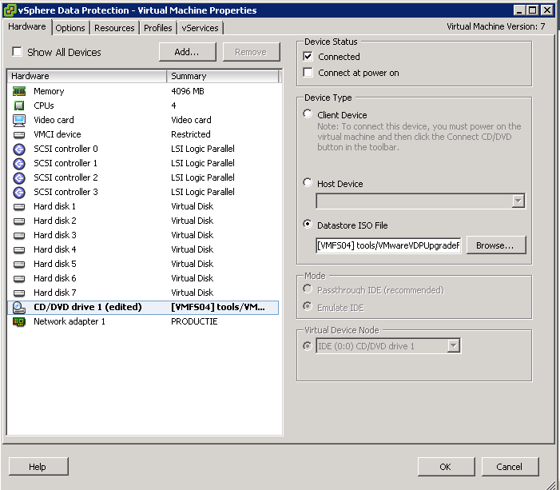This screenshot has width=560, height=490.
Task: Select the Video card hardware label
Action: pyautogui.click(x=54, y=120)
